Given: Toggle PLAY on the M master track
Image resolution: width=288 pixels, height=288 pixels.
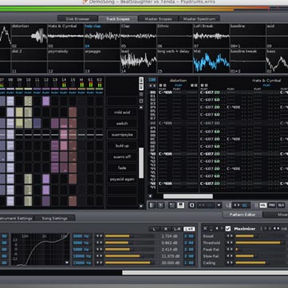Looking at the screenshot, I should coord(81,93).
